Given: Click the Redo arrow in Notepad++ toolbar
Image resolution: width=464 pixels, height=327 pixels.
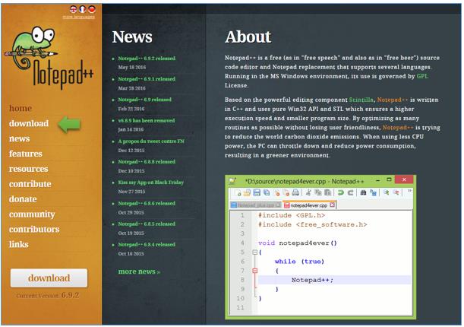Looking at the screenshot, I should click(351, 193).
